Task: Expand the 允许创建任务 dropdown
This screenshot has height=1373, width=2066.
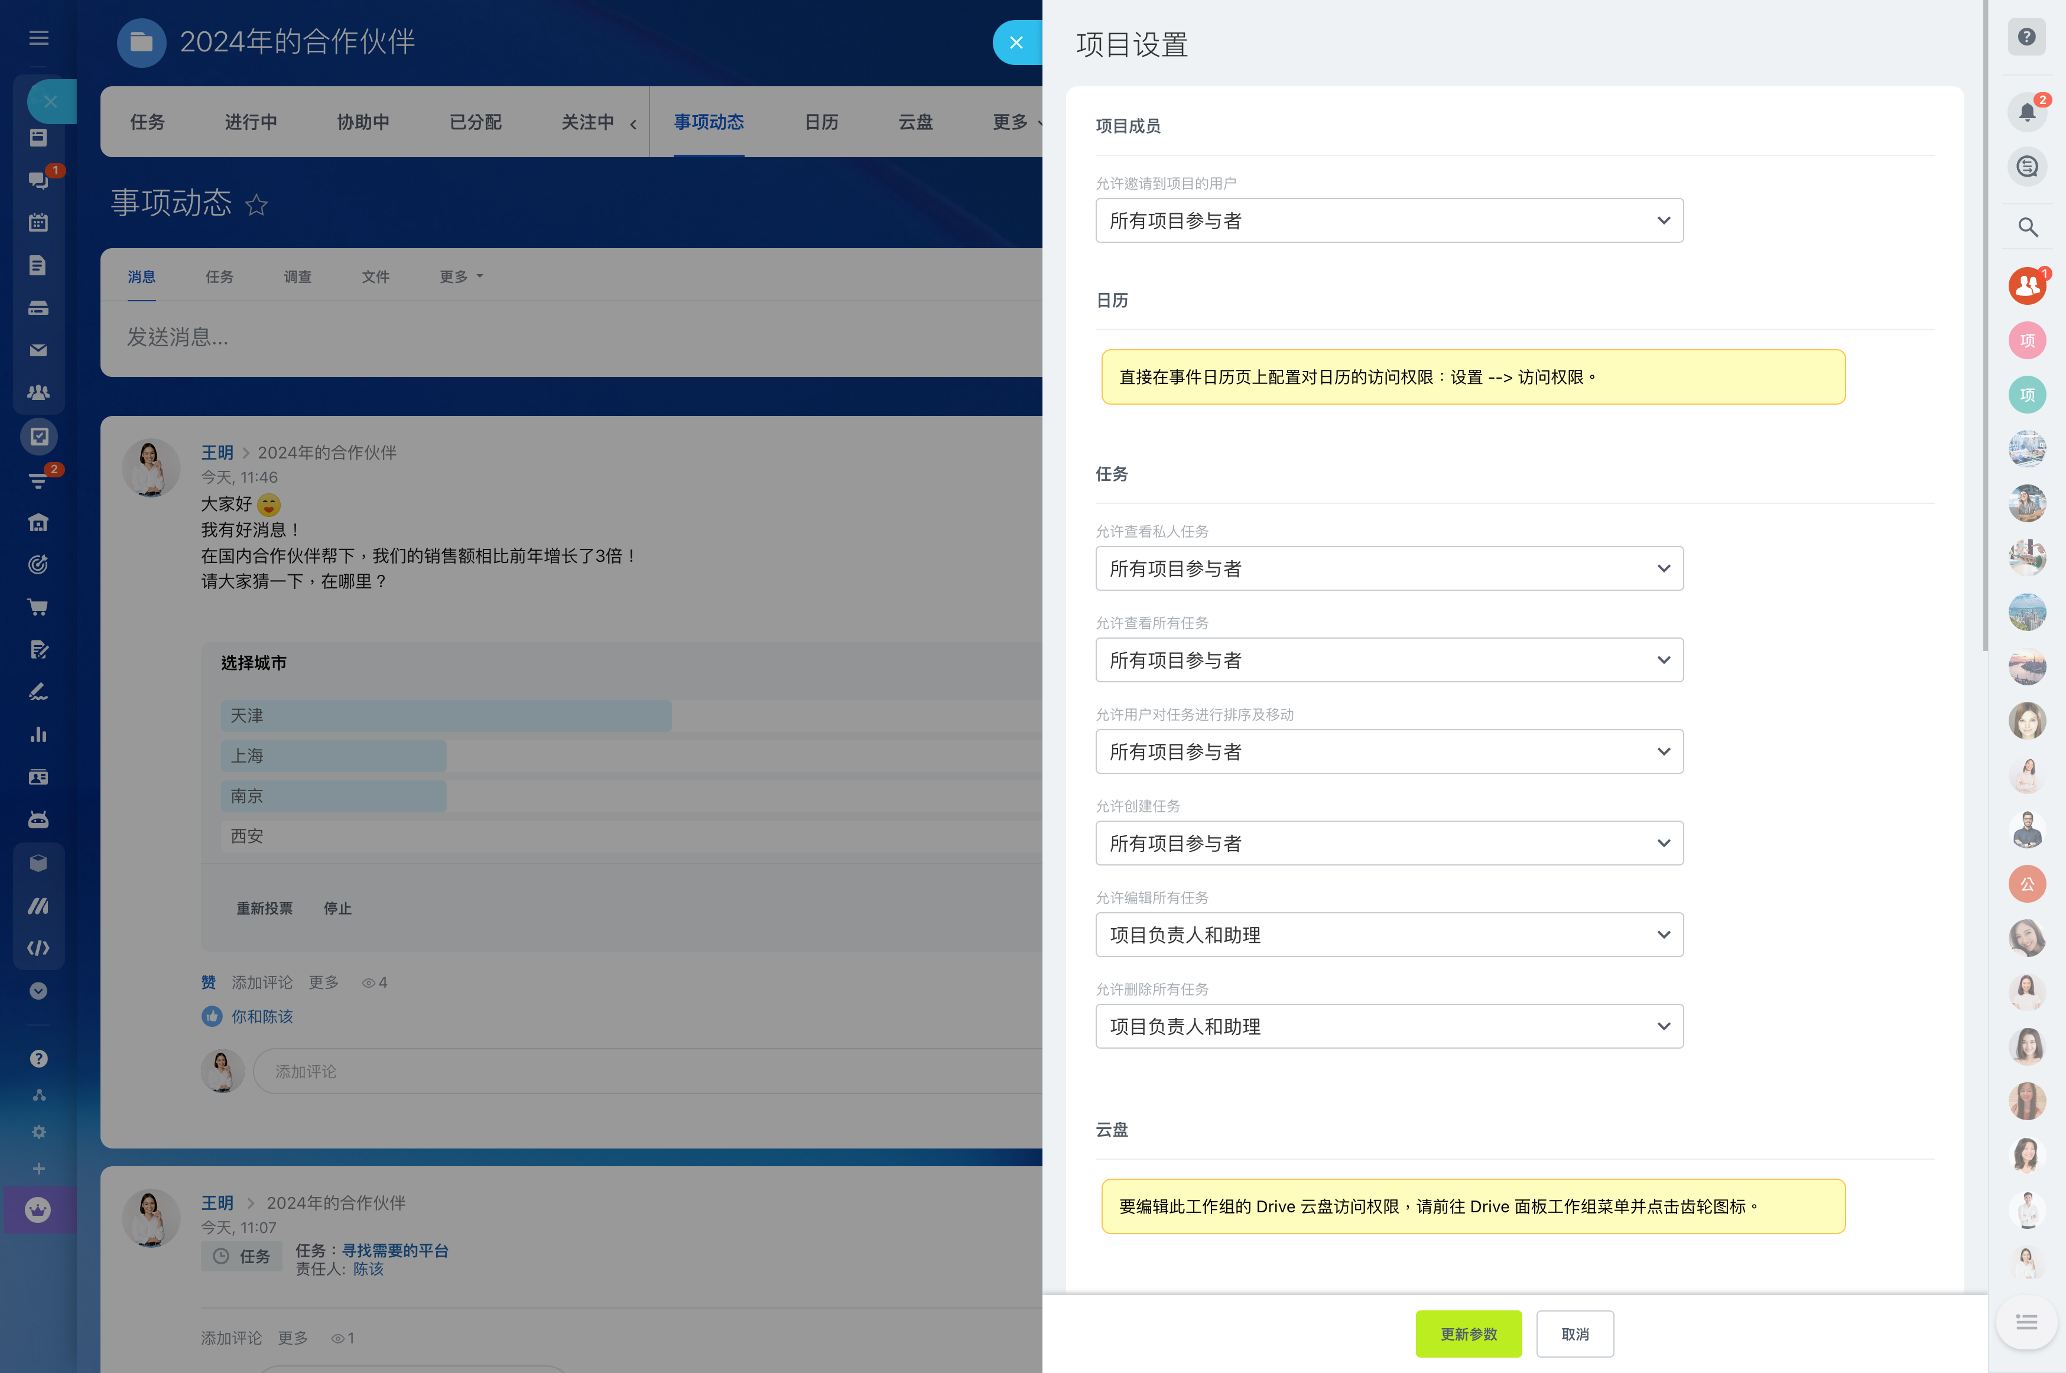Action: click(x=1388, y=843)
